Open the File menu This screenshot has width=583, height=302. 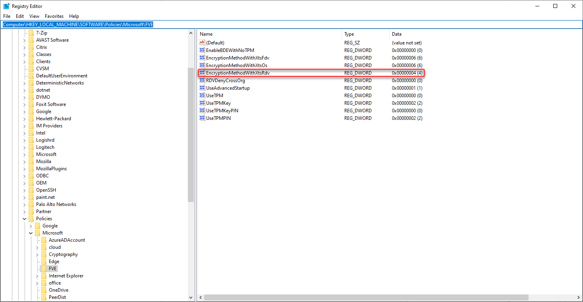coord(7,16)
